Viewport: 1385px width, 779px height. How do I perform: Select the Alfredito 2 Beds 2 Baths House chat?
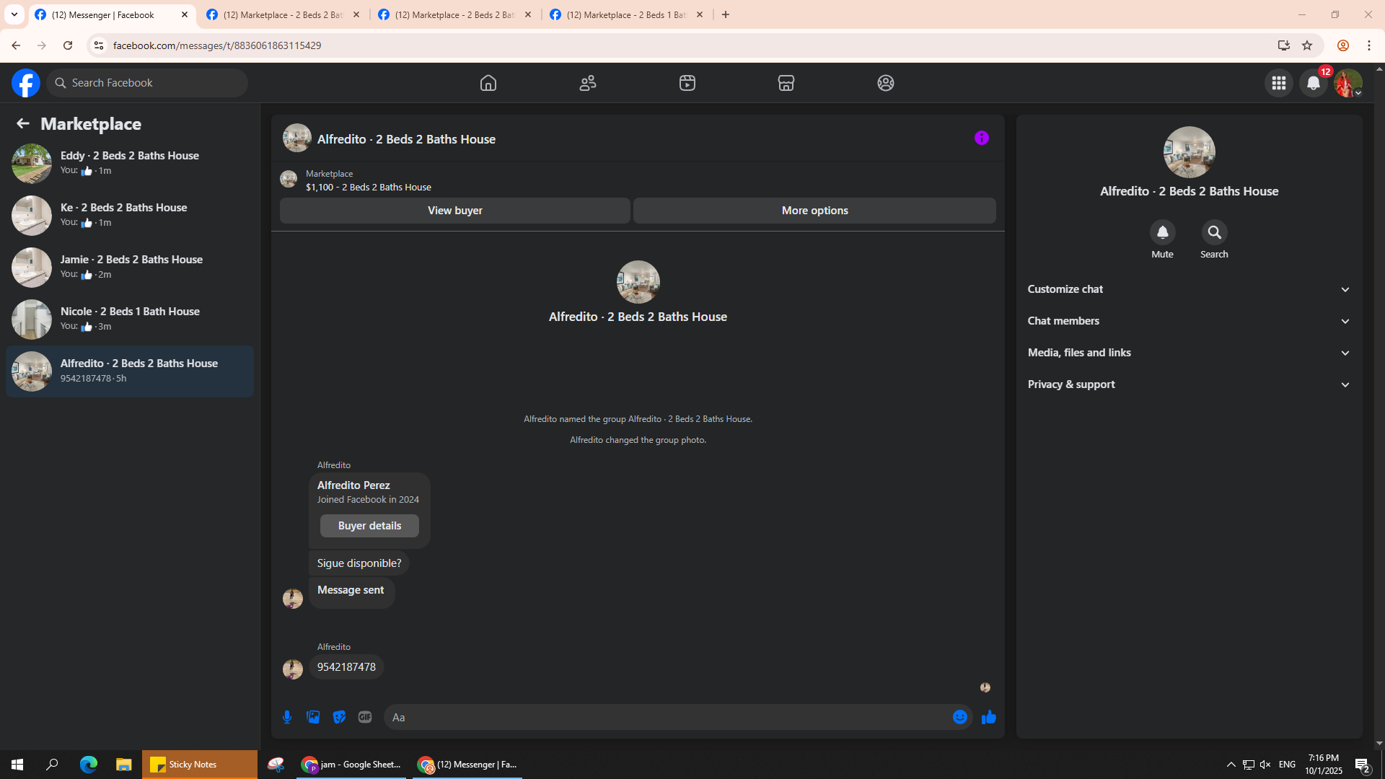click(130, 371)
